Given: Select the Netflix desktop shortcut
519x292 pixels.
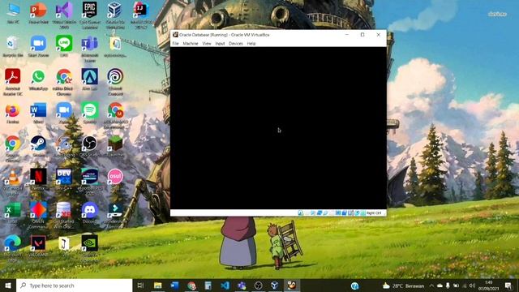Looking at the screenshot, I should tap(38, 180).
